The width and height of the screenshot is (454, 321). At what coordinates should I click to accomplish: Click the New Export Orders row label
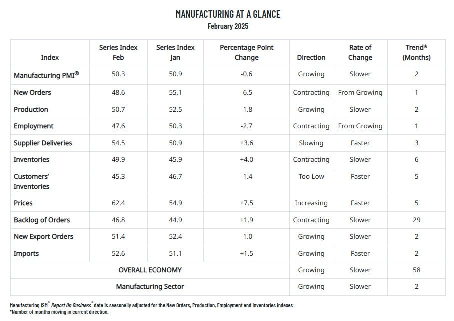[43, 236]
